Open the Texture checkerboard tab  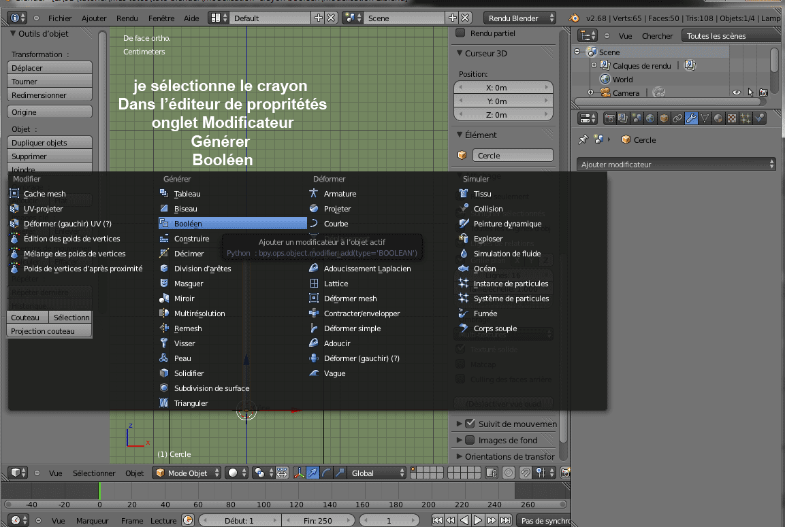732,118
